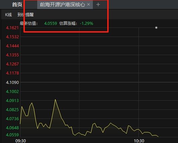Click the 10:30 time axis label

tap(139, 141)
